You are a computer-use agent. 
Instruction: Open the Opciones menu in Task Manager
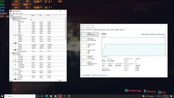click(88, 27)
